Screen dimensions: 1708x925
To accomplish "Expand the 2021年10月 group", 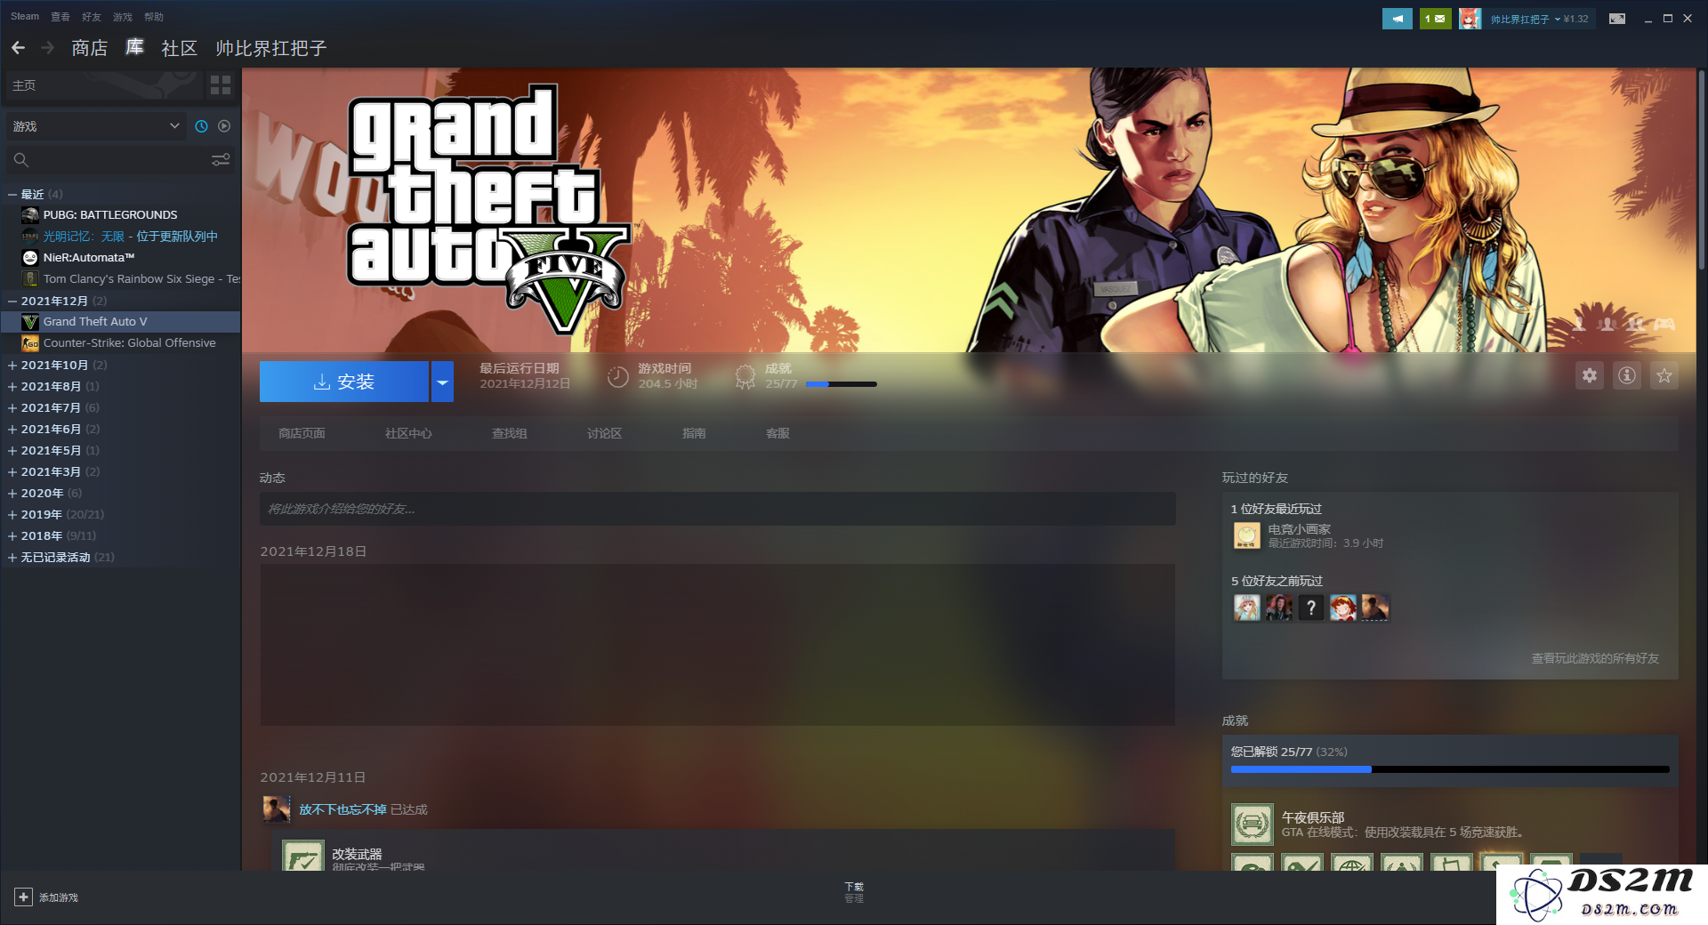I will pos(12,365).
